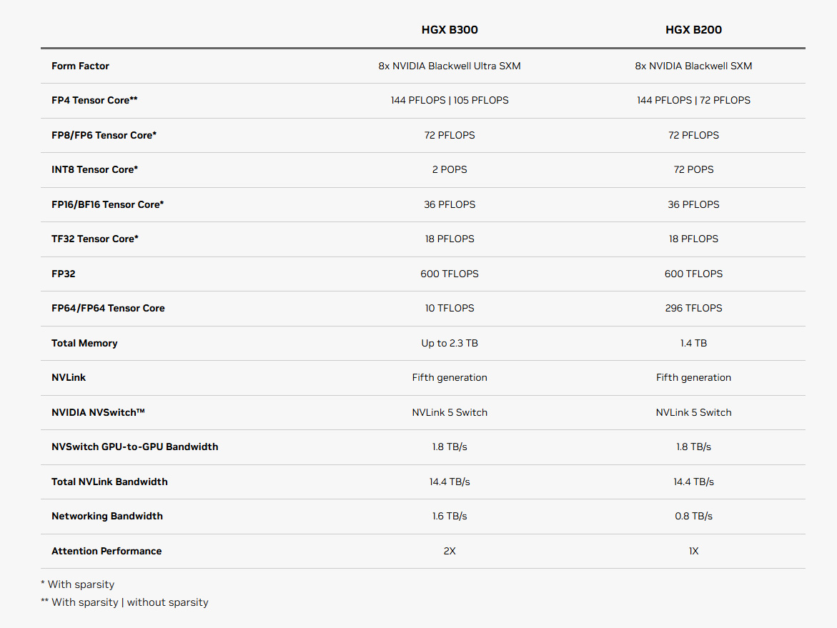Click the Total Memory row label
This screenshot has height=628, width=837.
[84, 343]
